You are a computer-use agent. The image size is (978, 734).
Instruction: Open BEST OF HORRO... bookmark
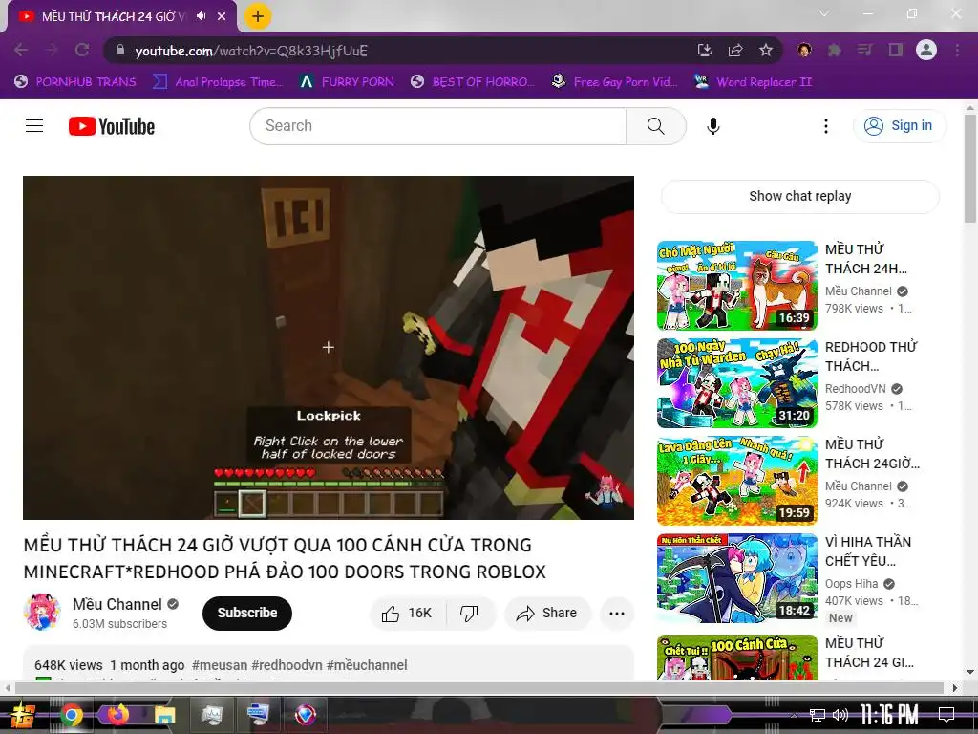(472, 82)
